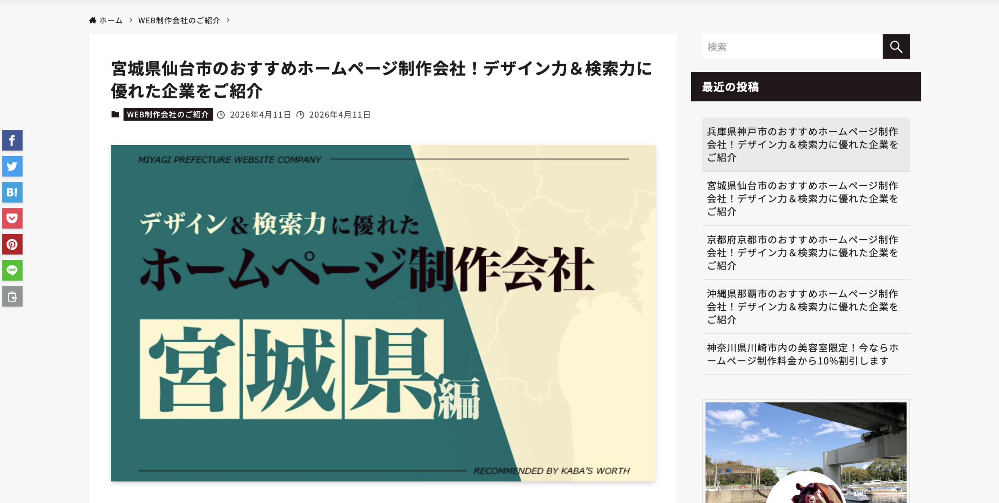The width and height of the screenshot is (999, 503).
Task: Share the post via Twitter icon
Action: tap(12, 166)
